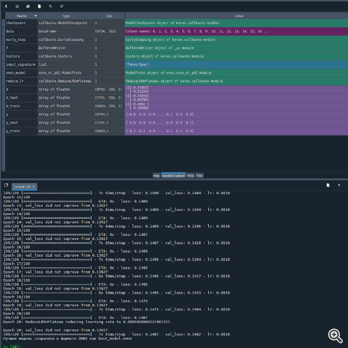
Task: Click the History object value cell
Action: pos(237,57)
